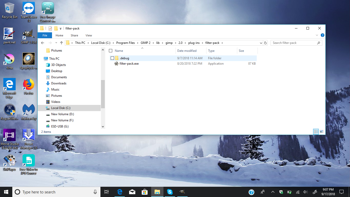
Task: Expand the address bar history dropdown
Action: pyautogui.click(x=261, y=43)
